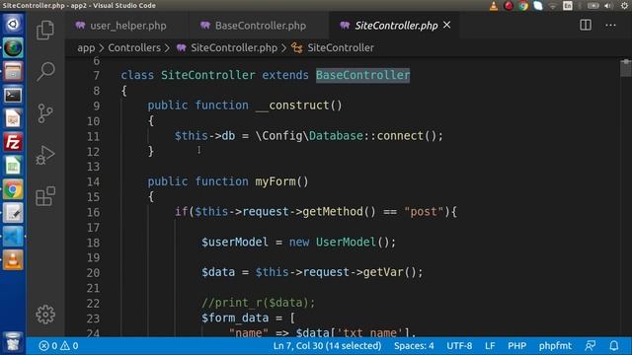Click getMethod() on line 16
This screenshot has height=355, width=632.
(339, 212)
